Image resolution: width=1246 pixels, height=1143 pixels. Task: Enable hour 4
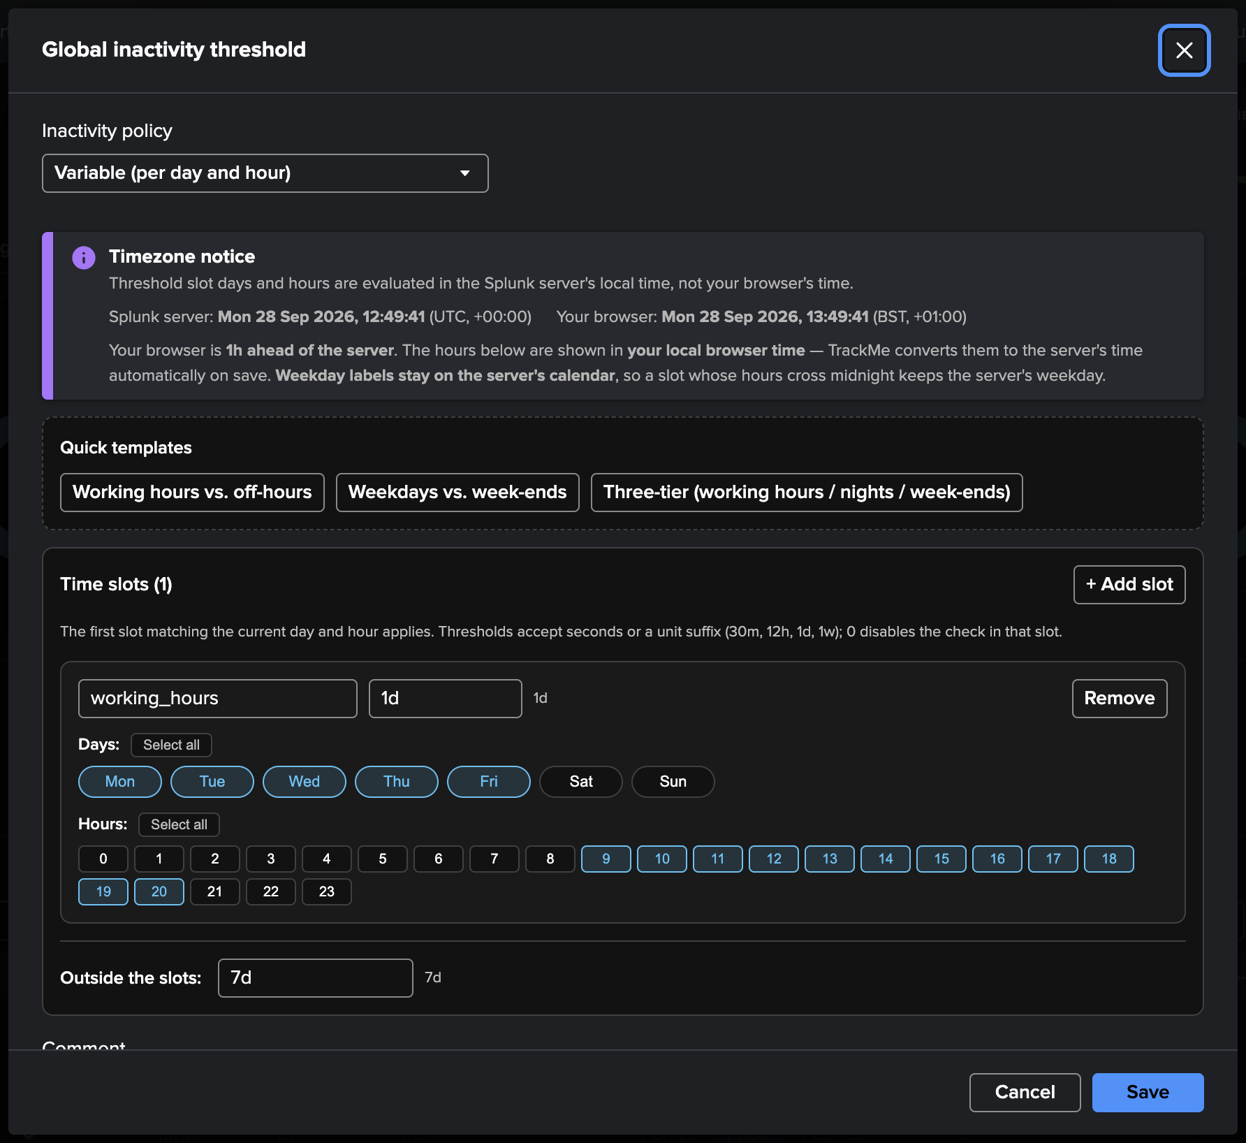[x=327, y=859]
